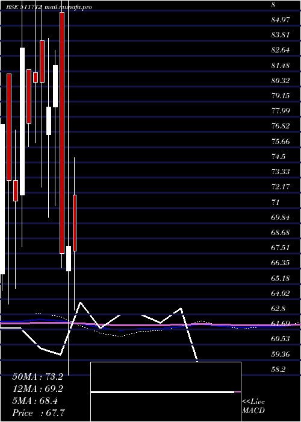Click the Price : 67.7 label
The width and height of the screenshot is (301, 422).
point(39,412)
